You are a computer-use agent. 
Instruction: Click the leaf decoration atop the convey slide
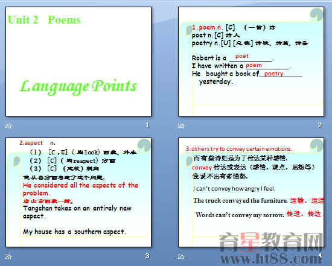point(316,145)
